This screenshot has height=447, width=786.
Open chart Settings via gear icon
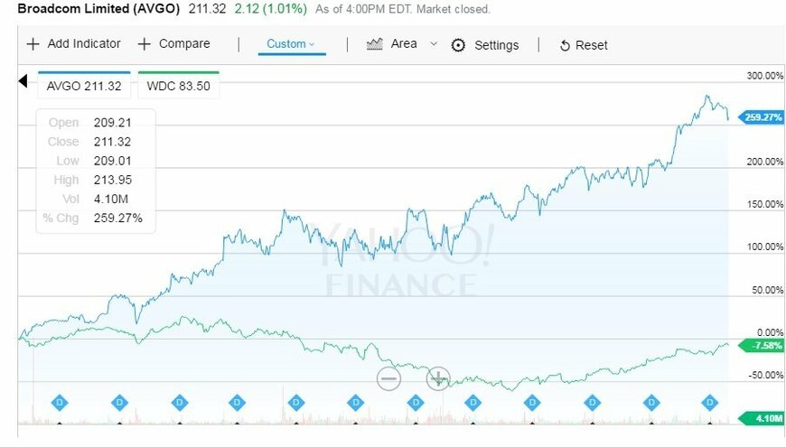458,45
